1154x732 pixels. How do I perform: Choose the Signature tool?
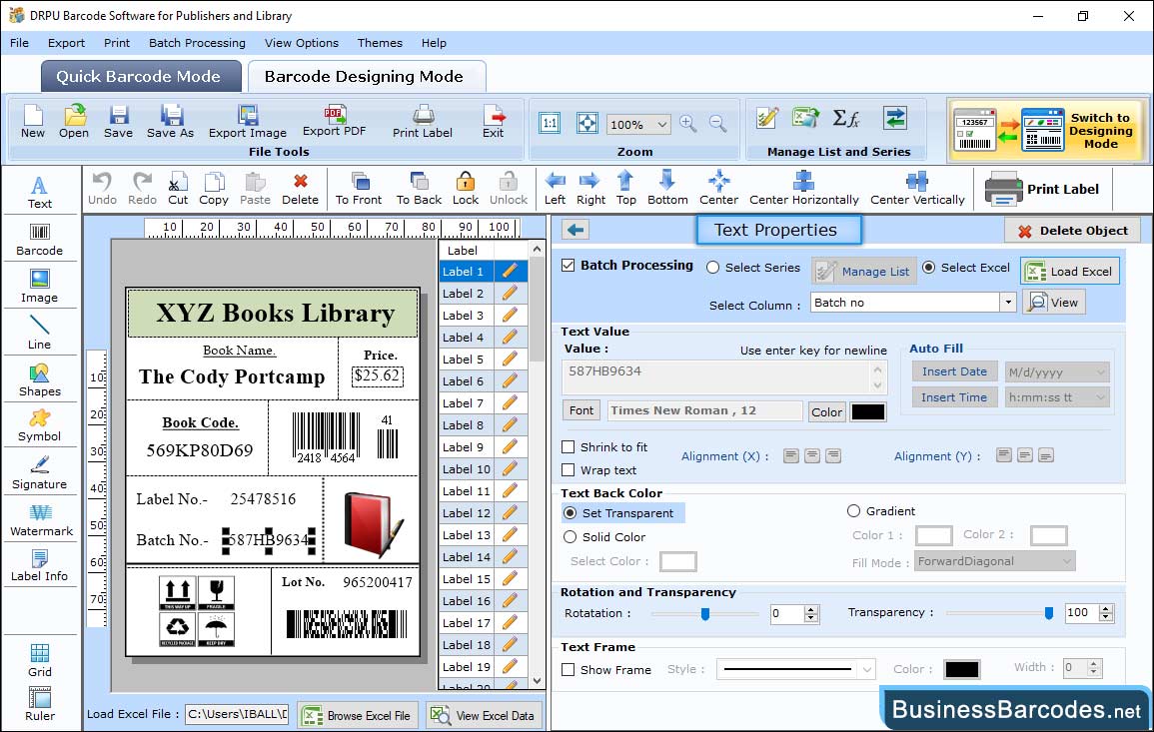tap(40, 473)
